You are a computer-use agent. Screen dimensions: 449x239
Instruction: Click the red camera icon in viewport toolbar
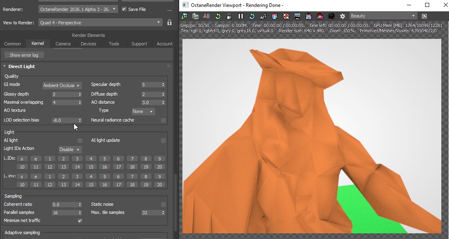click(320, 16)
